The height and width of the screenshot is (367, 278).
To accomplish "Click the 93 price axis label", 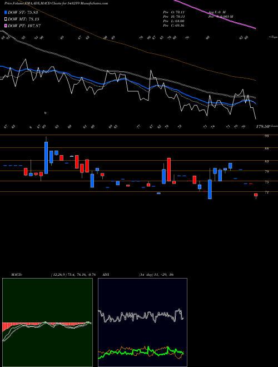I will click(266, 136).
